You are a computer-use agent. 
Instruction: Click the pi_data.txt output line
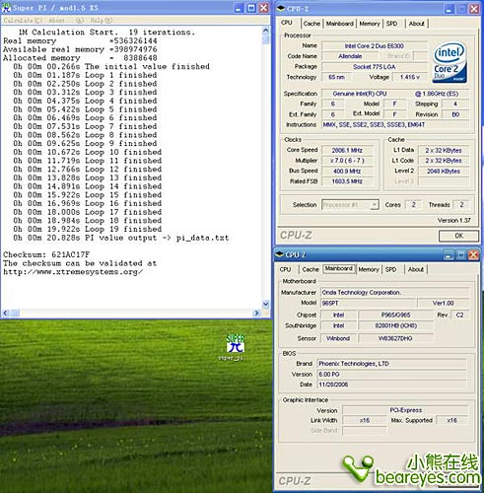click(x=121, y=238)
